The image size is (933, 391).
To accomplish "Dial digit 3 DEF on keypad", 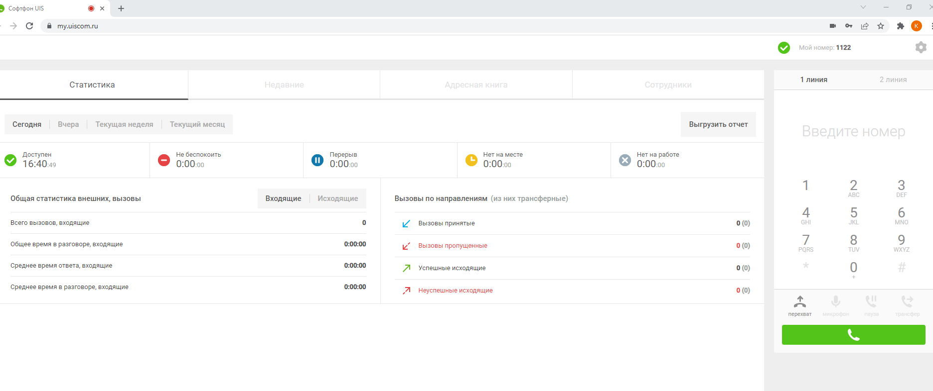I will [901, 188].
